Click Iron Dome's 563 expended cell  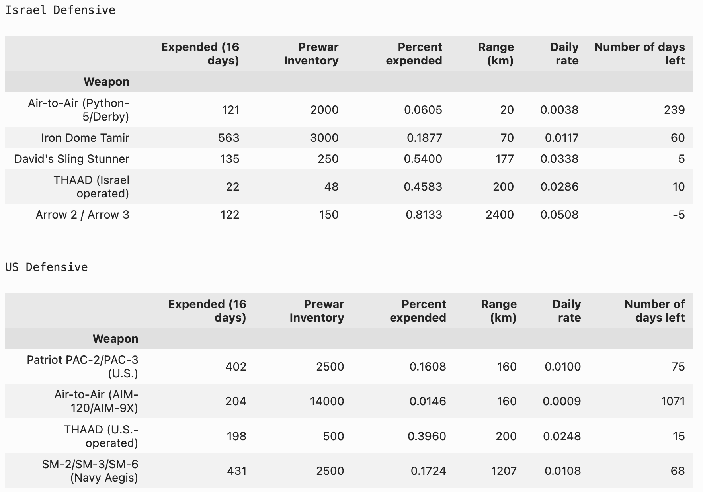click(x=229, y=138)
